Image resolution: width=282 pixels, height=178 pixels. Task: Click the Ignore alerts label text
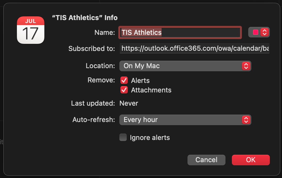tap(150, 138)
